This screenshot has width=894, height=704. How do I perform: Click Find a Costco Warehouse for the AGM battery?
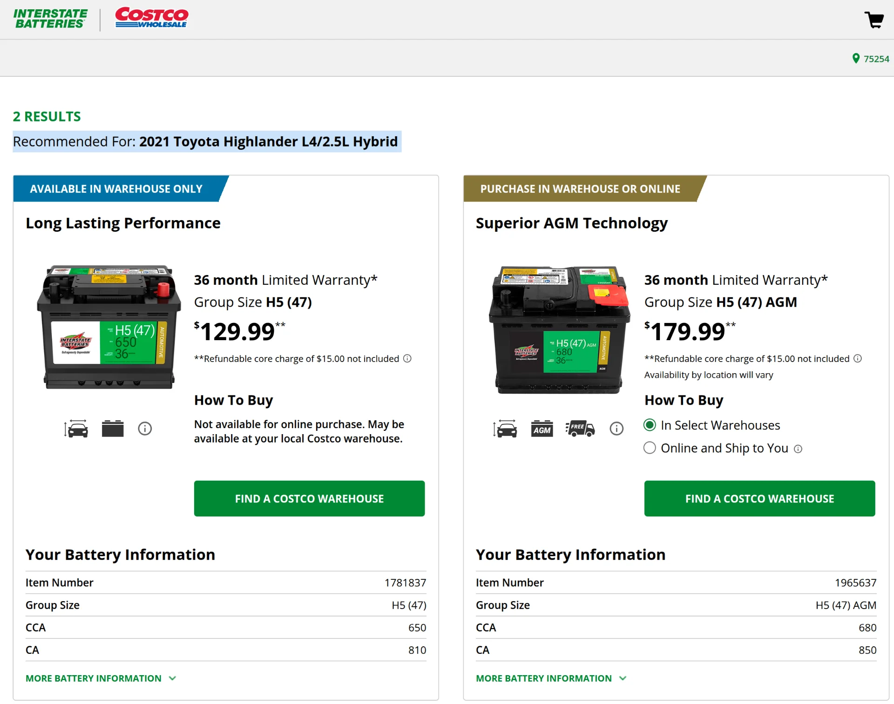point(759,498)
